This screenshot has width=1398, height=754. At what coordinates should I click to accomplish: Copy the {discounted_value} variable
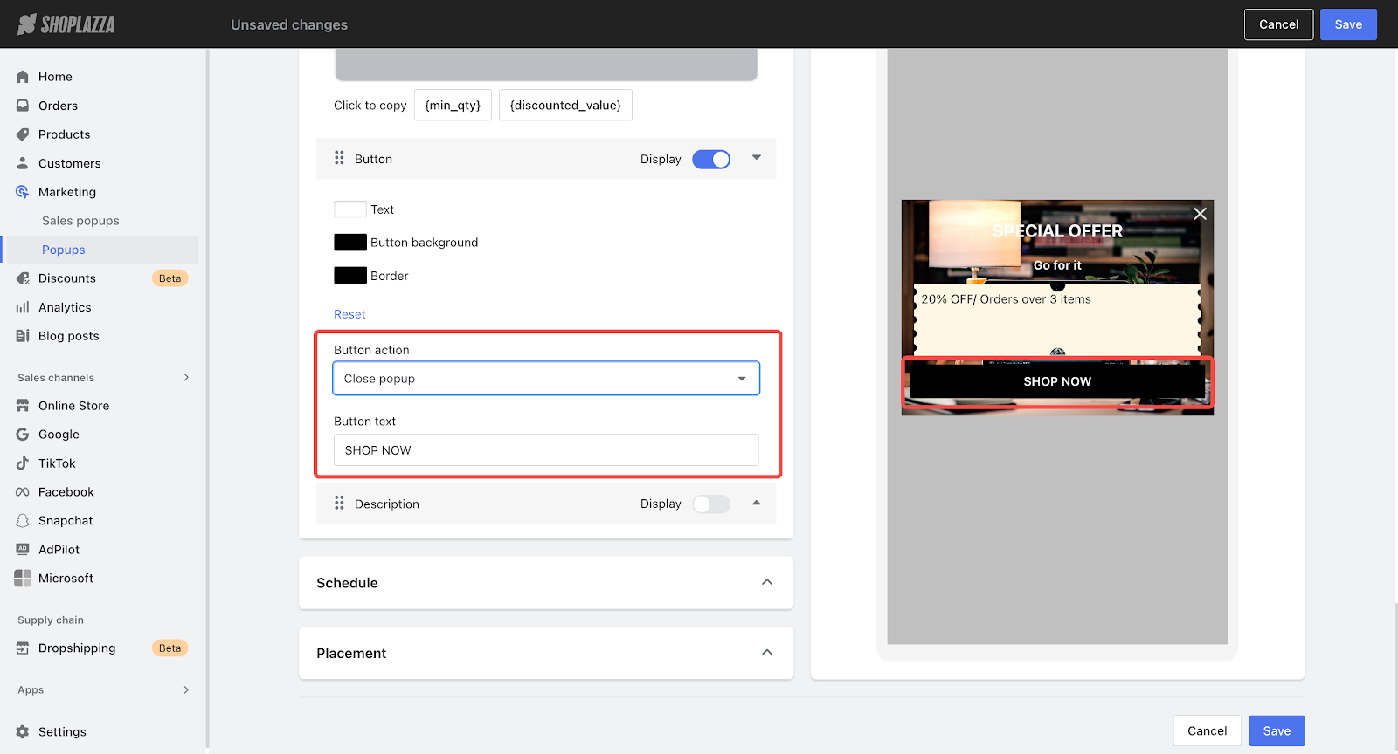(x=565, y=105)
